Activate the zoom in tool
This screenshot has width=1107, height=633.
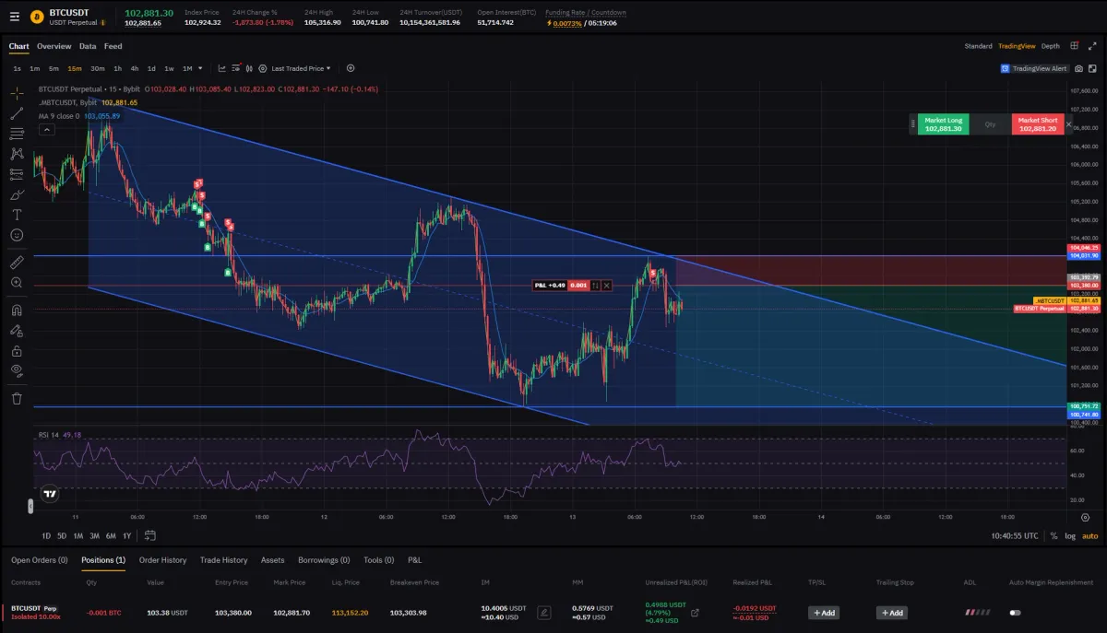coord(17,283)
